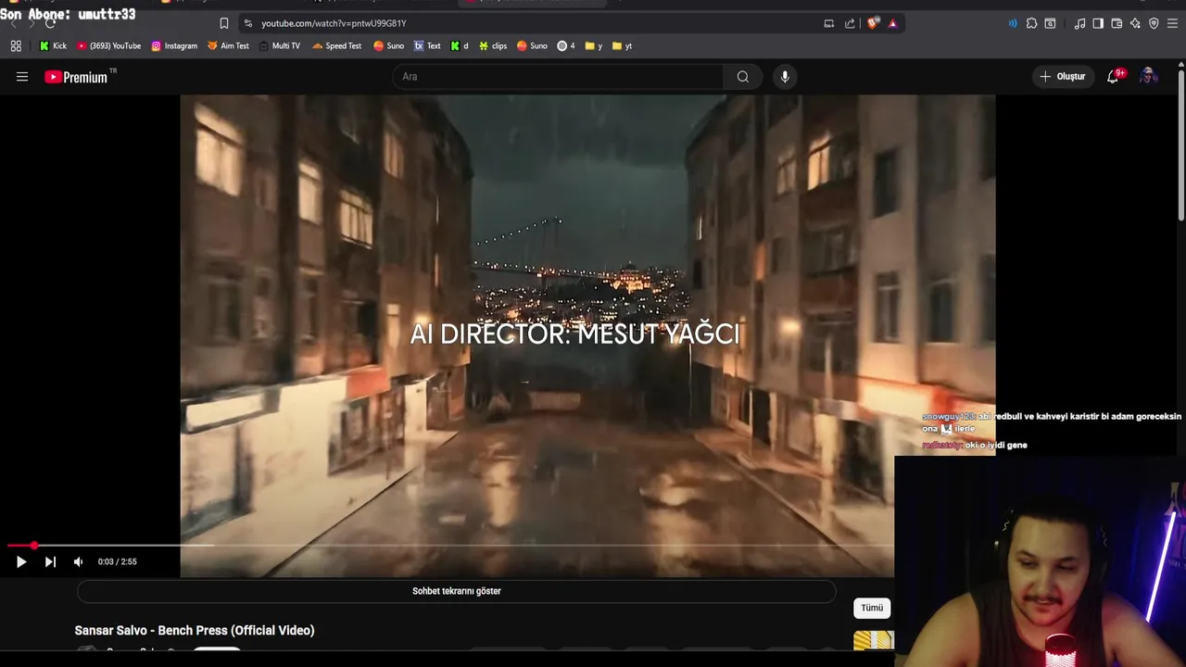Open Brave Rewards triangle icon
1186x667 pixels.
coord(892,23)
